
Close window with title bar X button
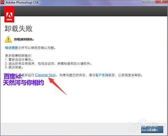162,2
